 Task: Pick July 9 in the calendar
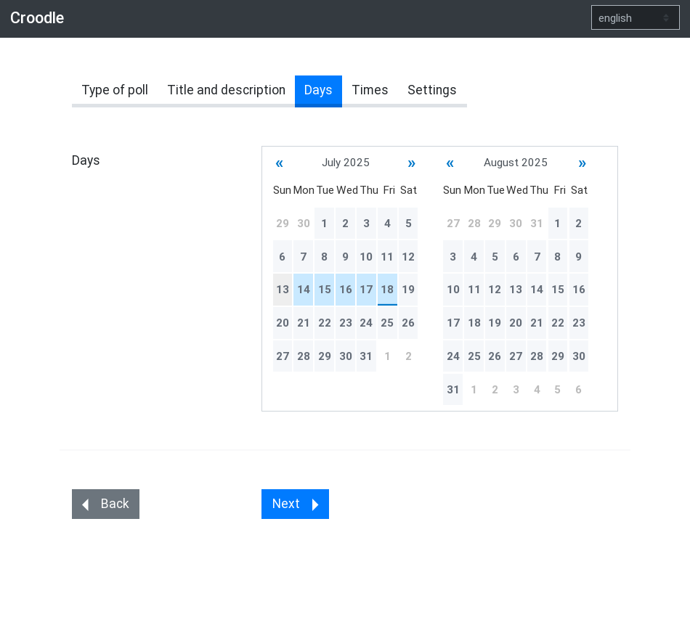point(346,257)
